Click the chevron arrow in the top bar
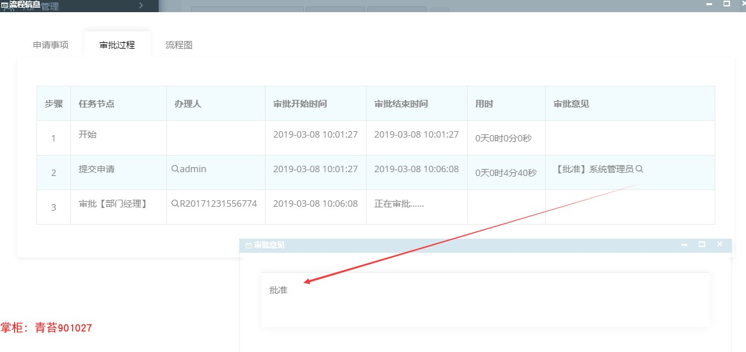 (141, 5)
